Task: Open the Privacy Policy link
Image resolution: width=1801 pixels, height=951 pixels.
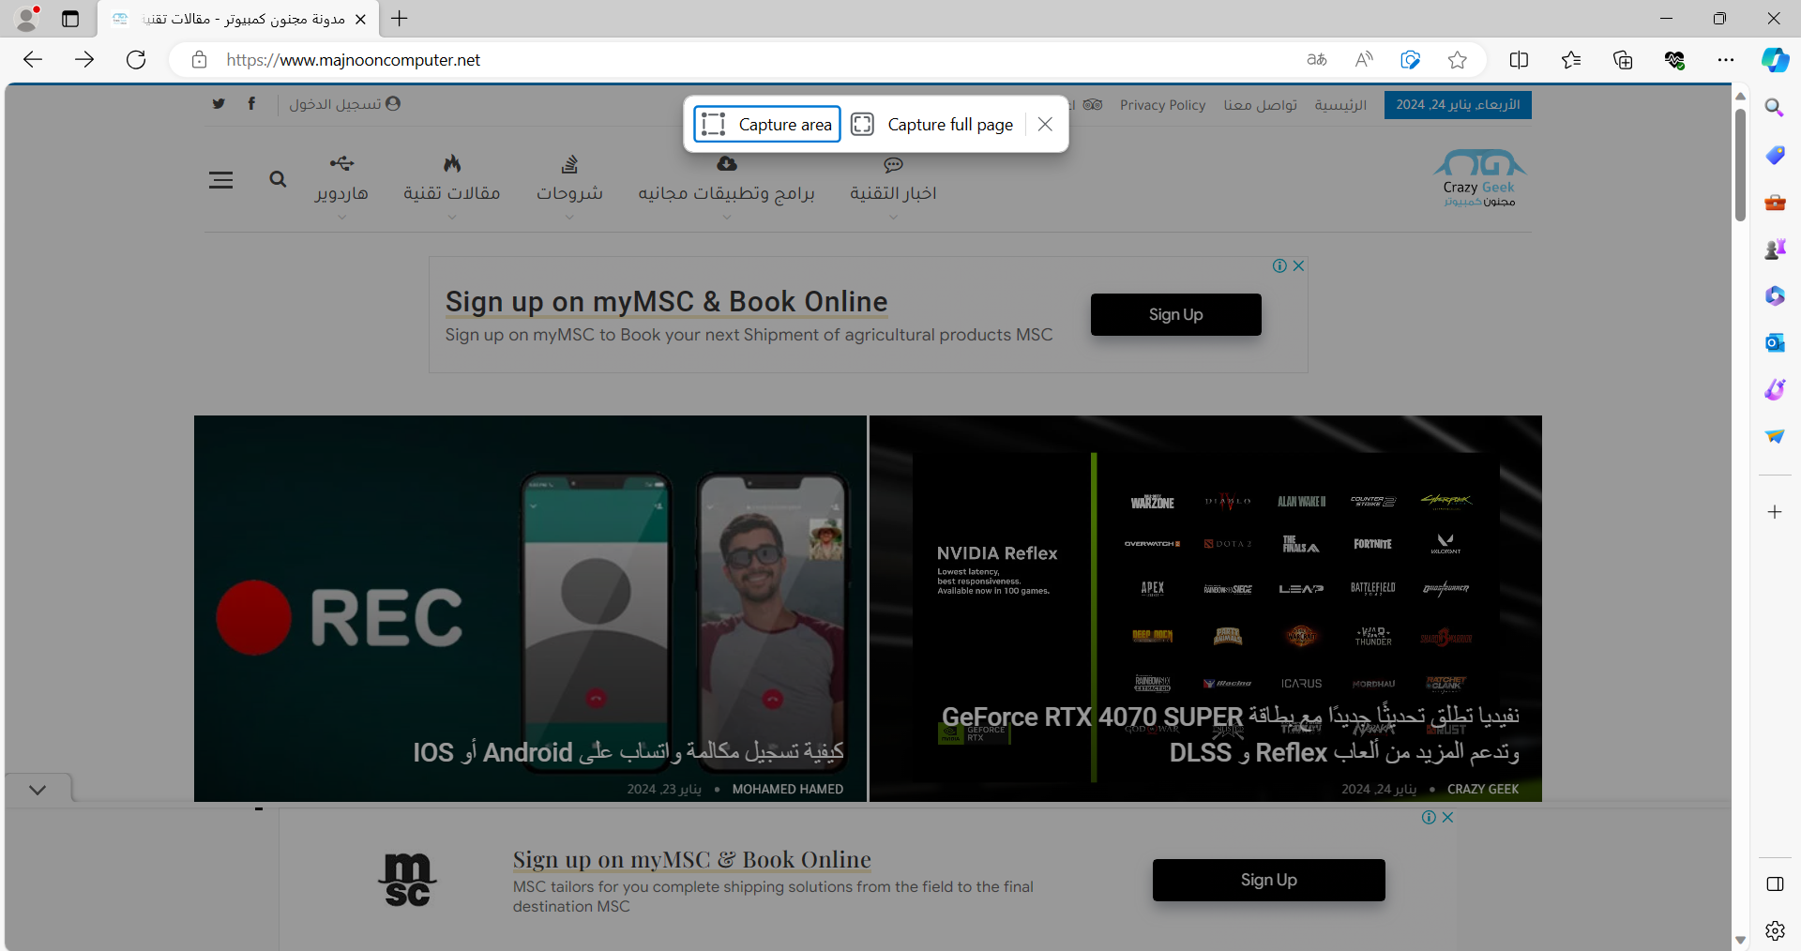Action: click(x=1162, y=105)
